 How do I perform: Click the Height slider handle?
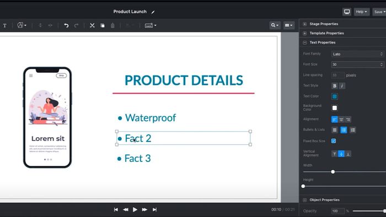tap(303, 186)
